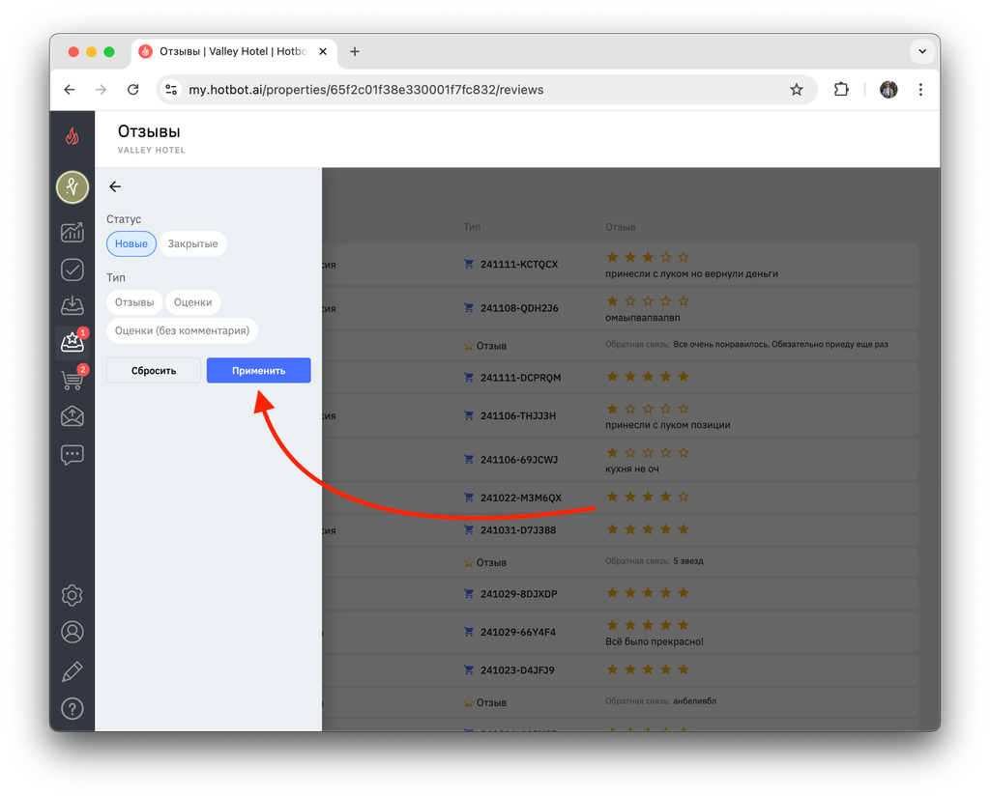Open the reviews star inbox sidebar icon

point(72,343)
